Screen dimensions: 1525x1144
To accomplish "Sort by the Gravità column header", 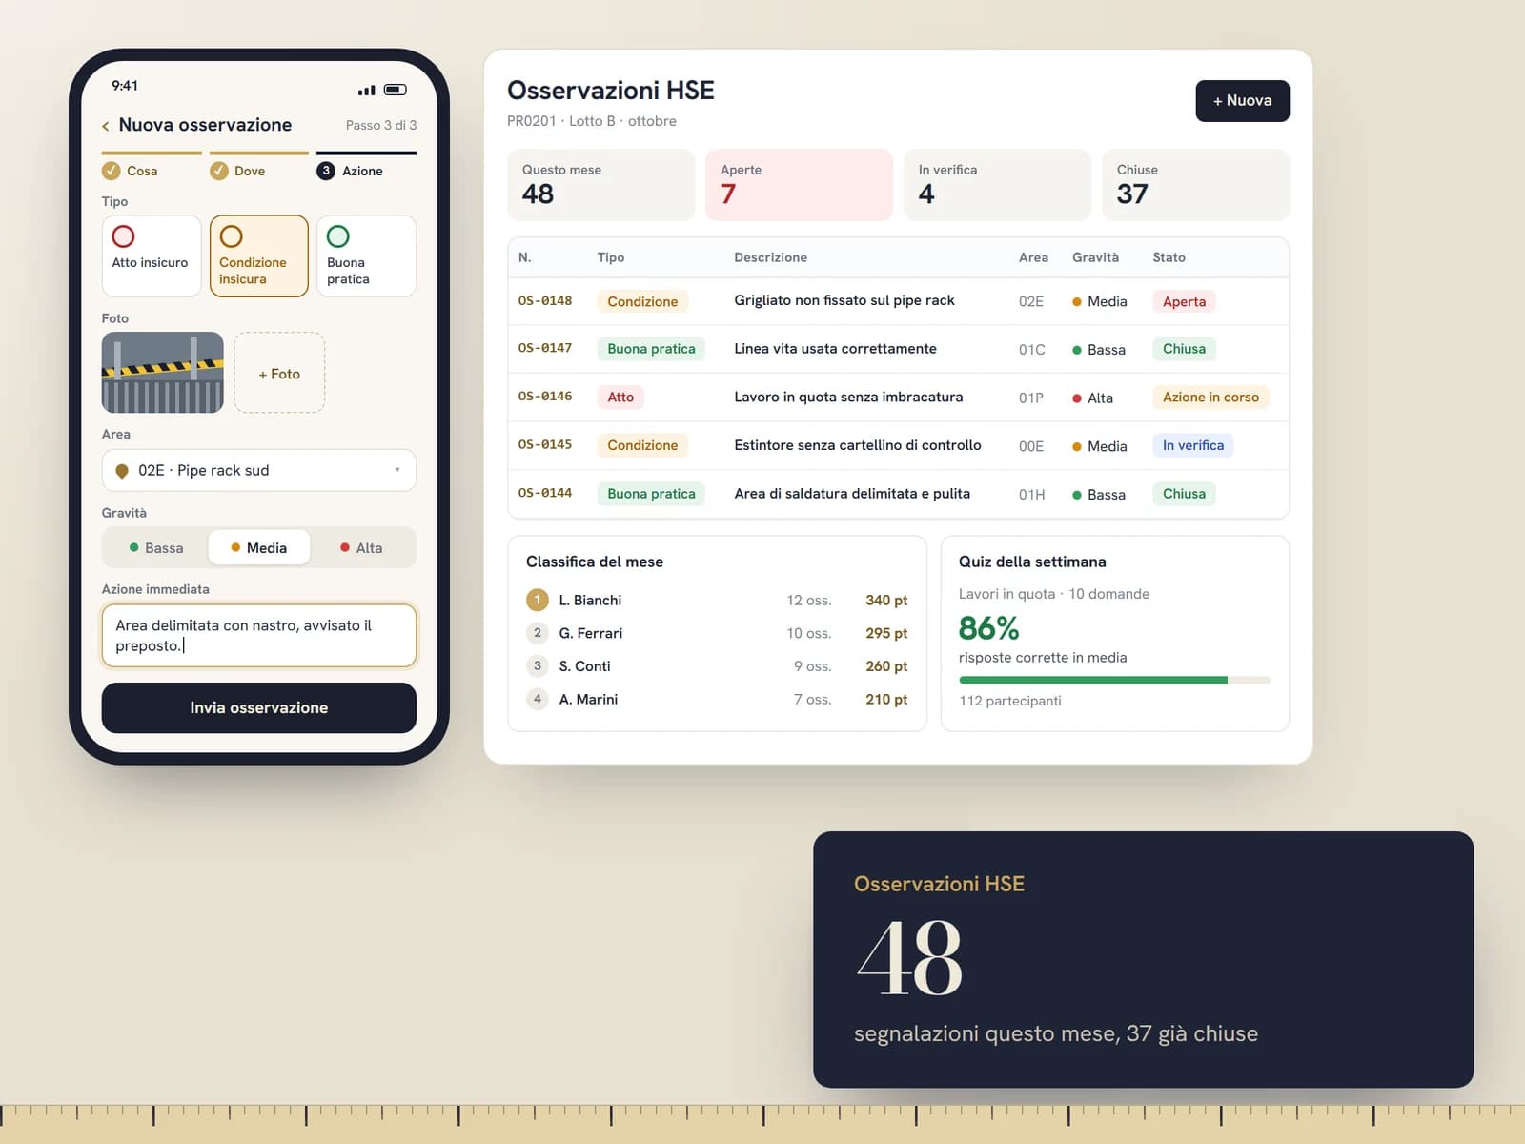I will pyautogui.click(x=1095, y=257).
